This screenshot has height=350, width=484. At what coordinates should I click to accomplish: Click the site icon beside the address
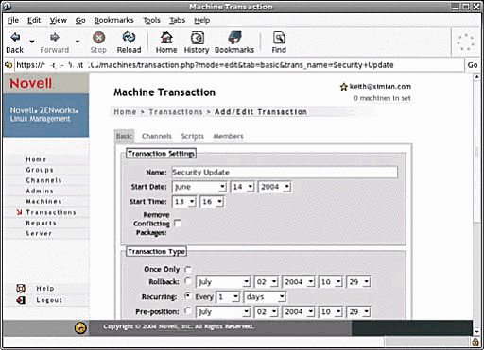coord(9,65)
